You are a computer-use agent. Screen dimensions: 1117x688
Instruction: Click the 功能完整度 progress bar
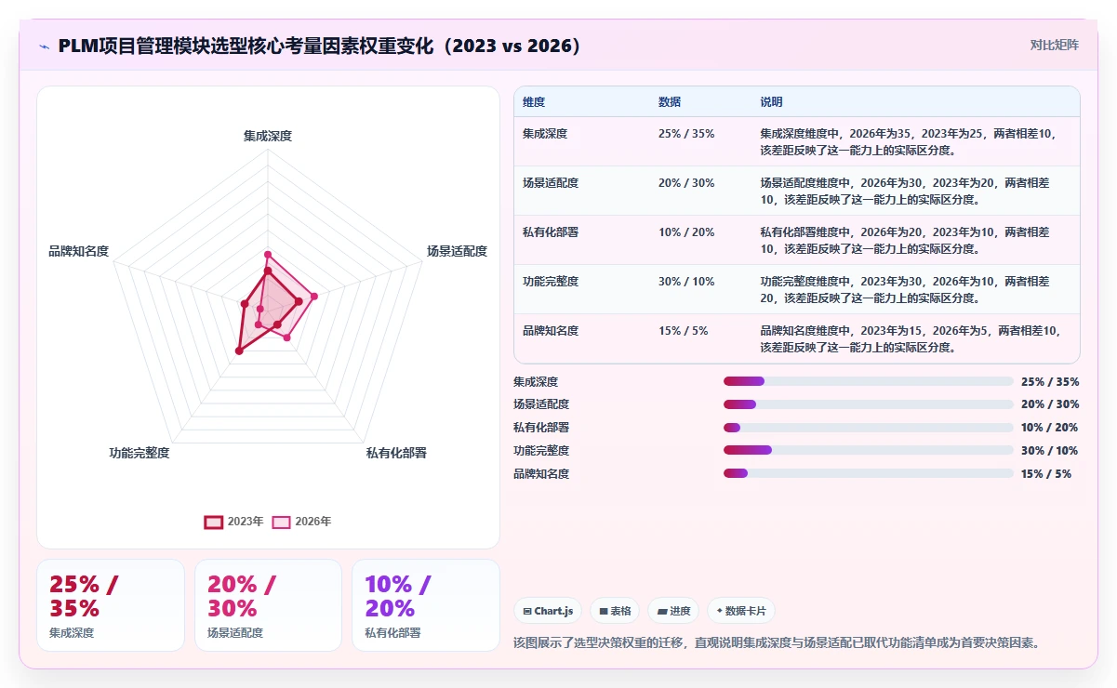click(869, 450)
